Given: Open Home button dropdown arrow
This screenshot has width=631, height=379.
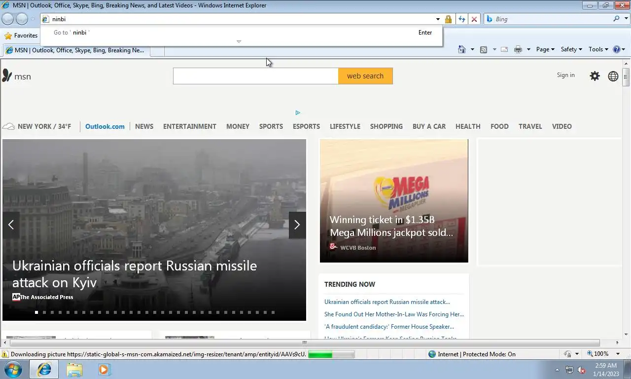Looking at the screenshot, I should [472, 49].
